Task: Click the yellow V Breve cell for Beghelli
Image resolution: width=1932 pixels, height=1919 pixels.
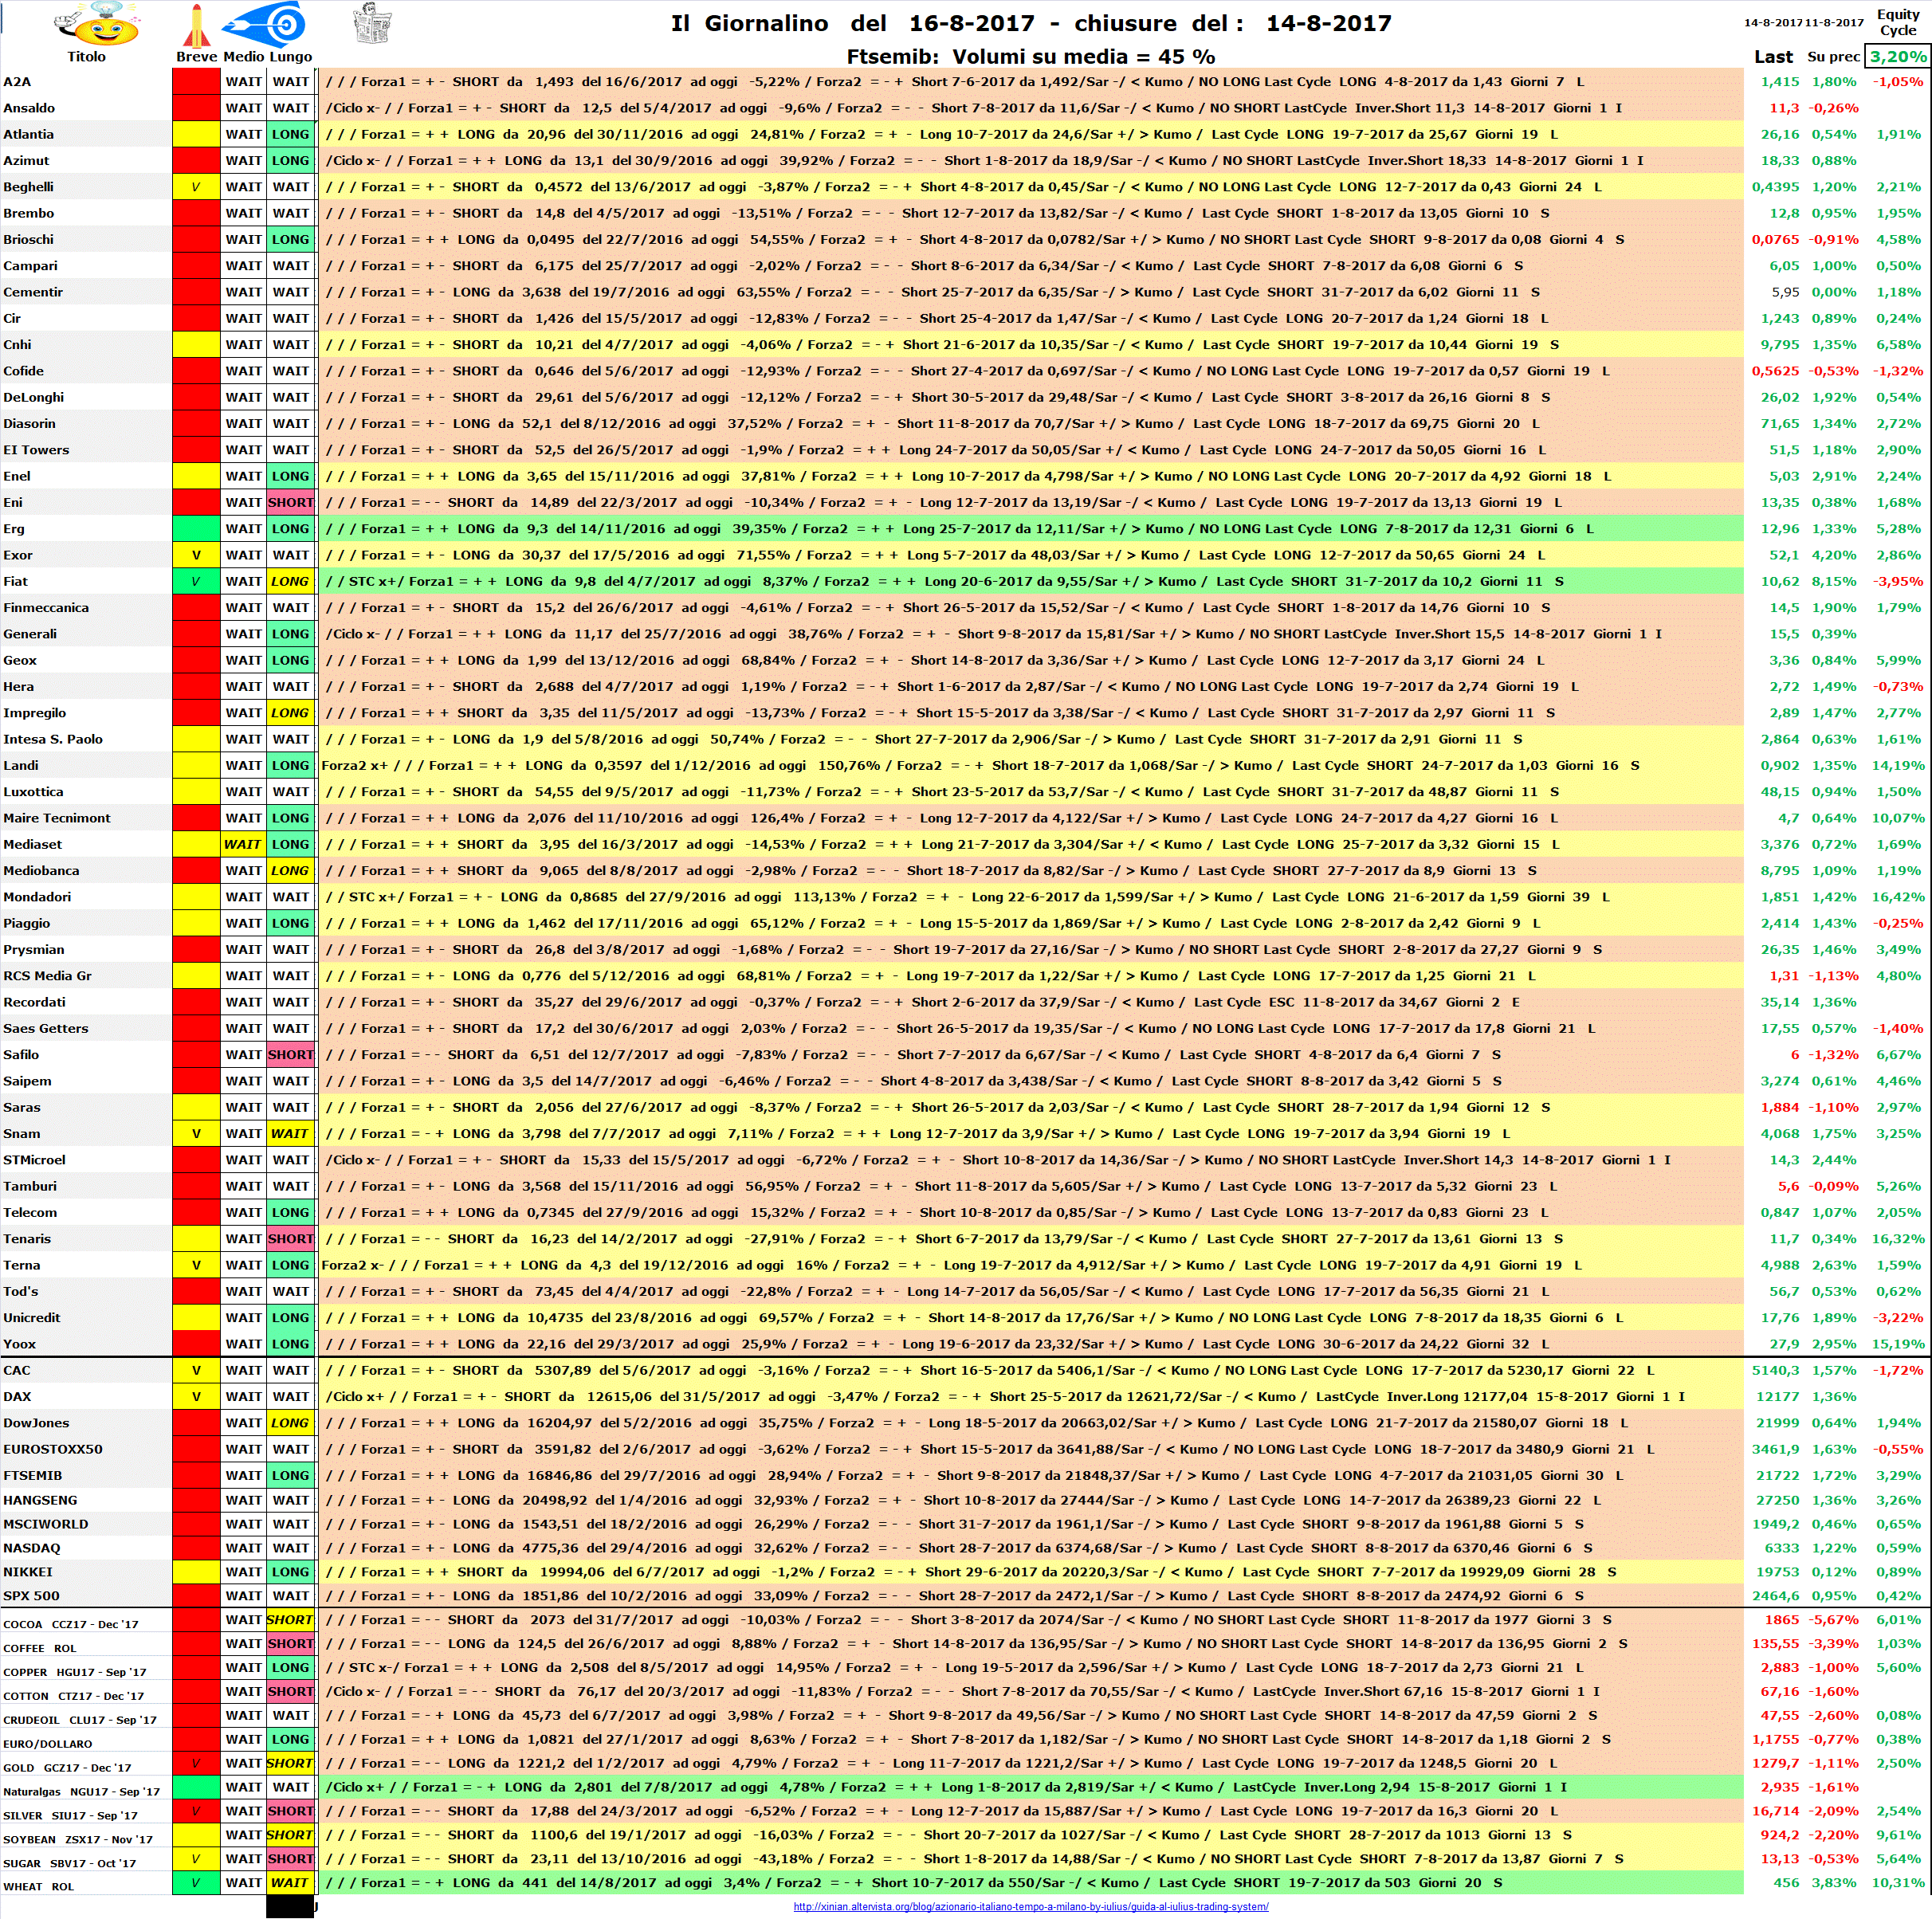Action: pos(196,187)
